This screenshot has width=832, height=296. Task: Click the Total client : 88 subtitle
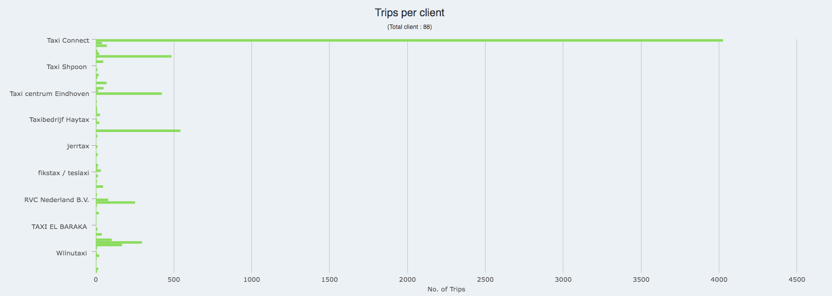pyautogui.click(x=409, y=27)
